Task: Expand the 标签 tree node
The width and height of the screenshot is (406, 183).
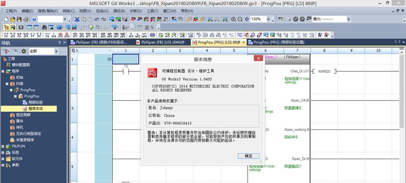Action: coord(3,152)
